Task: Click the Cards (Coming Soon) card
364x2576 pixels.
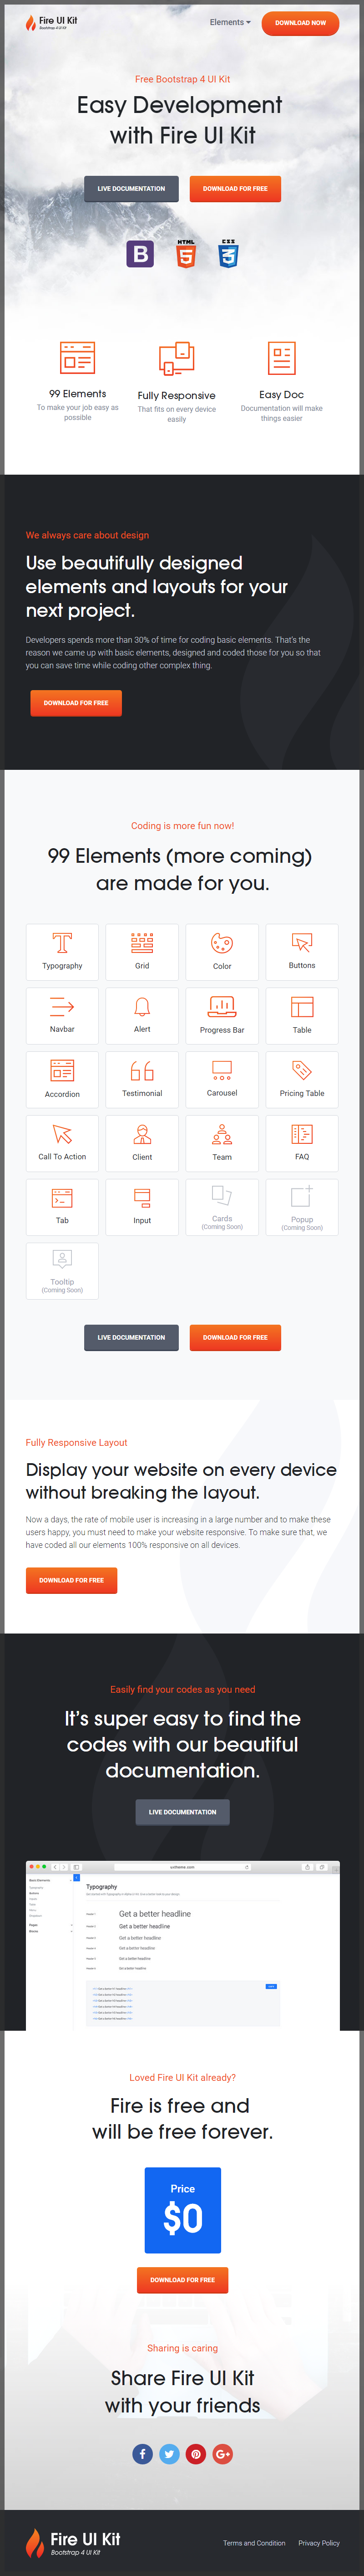Action: [222, 1207]
